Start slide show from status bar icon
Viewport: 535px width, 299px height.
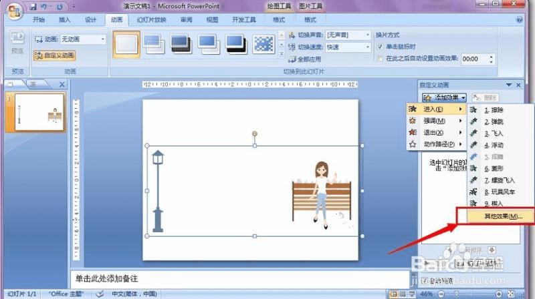[x=412, y=294]
